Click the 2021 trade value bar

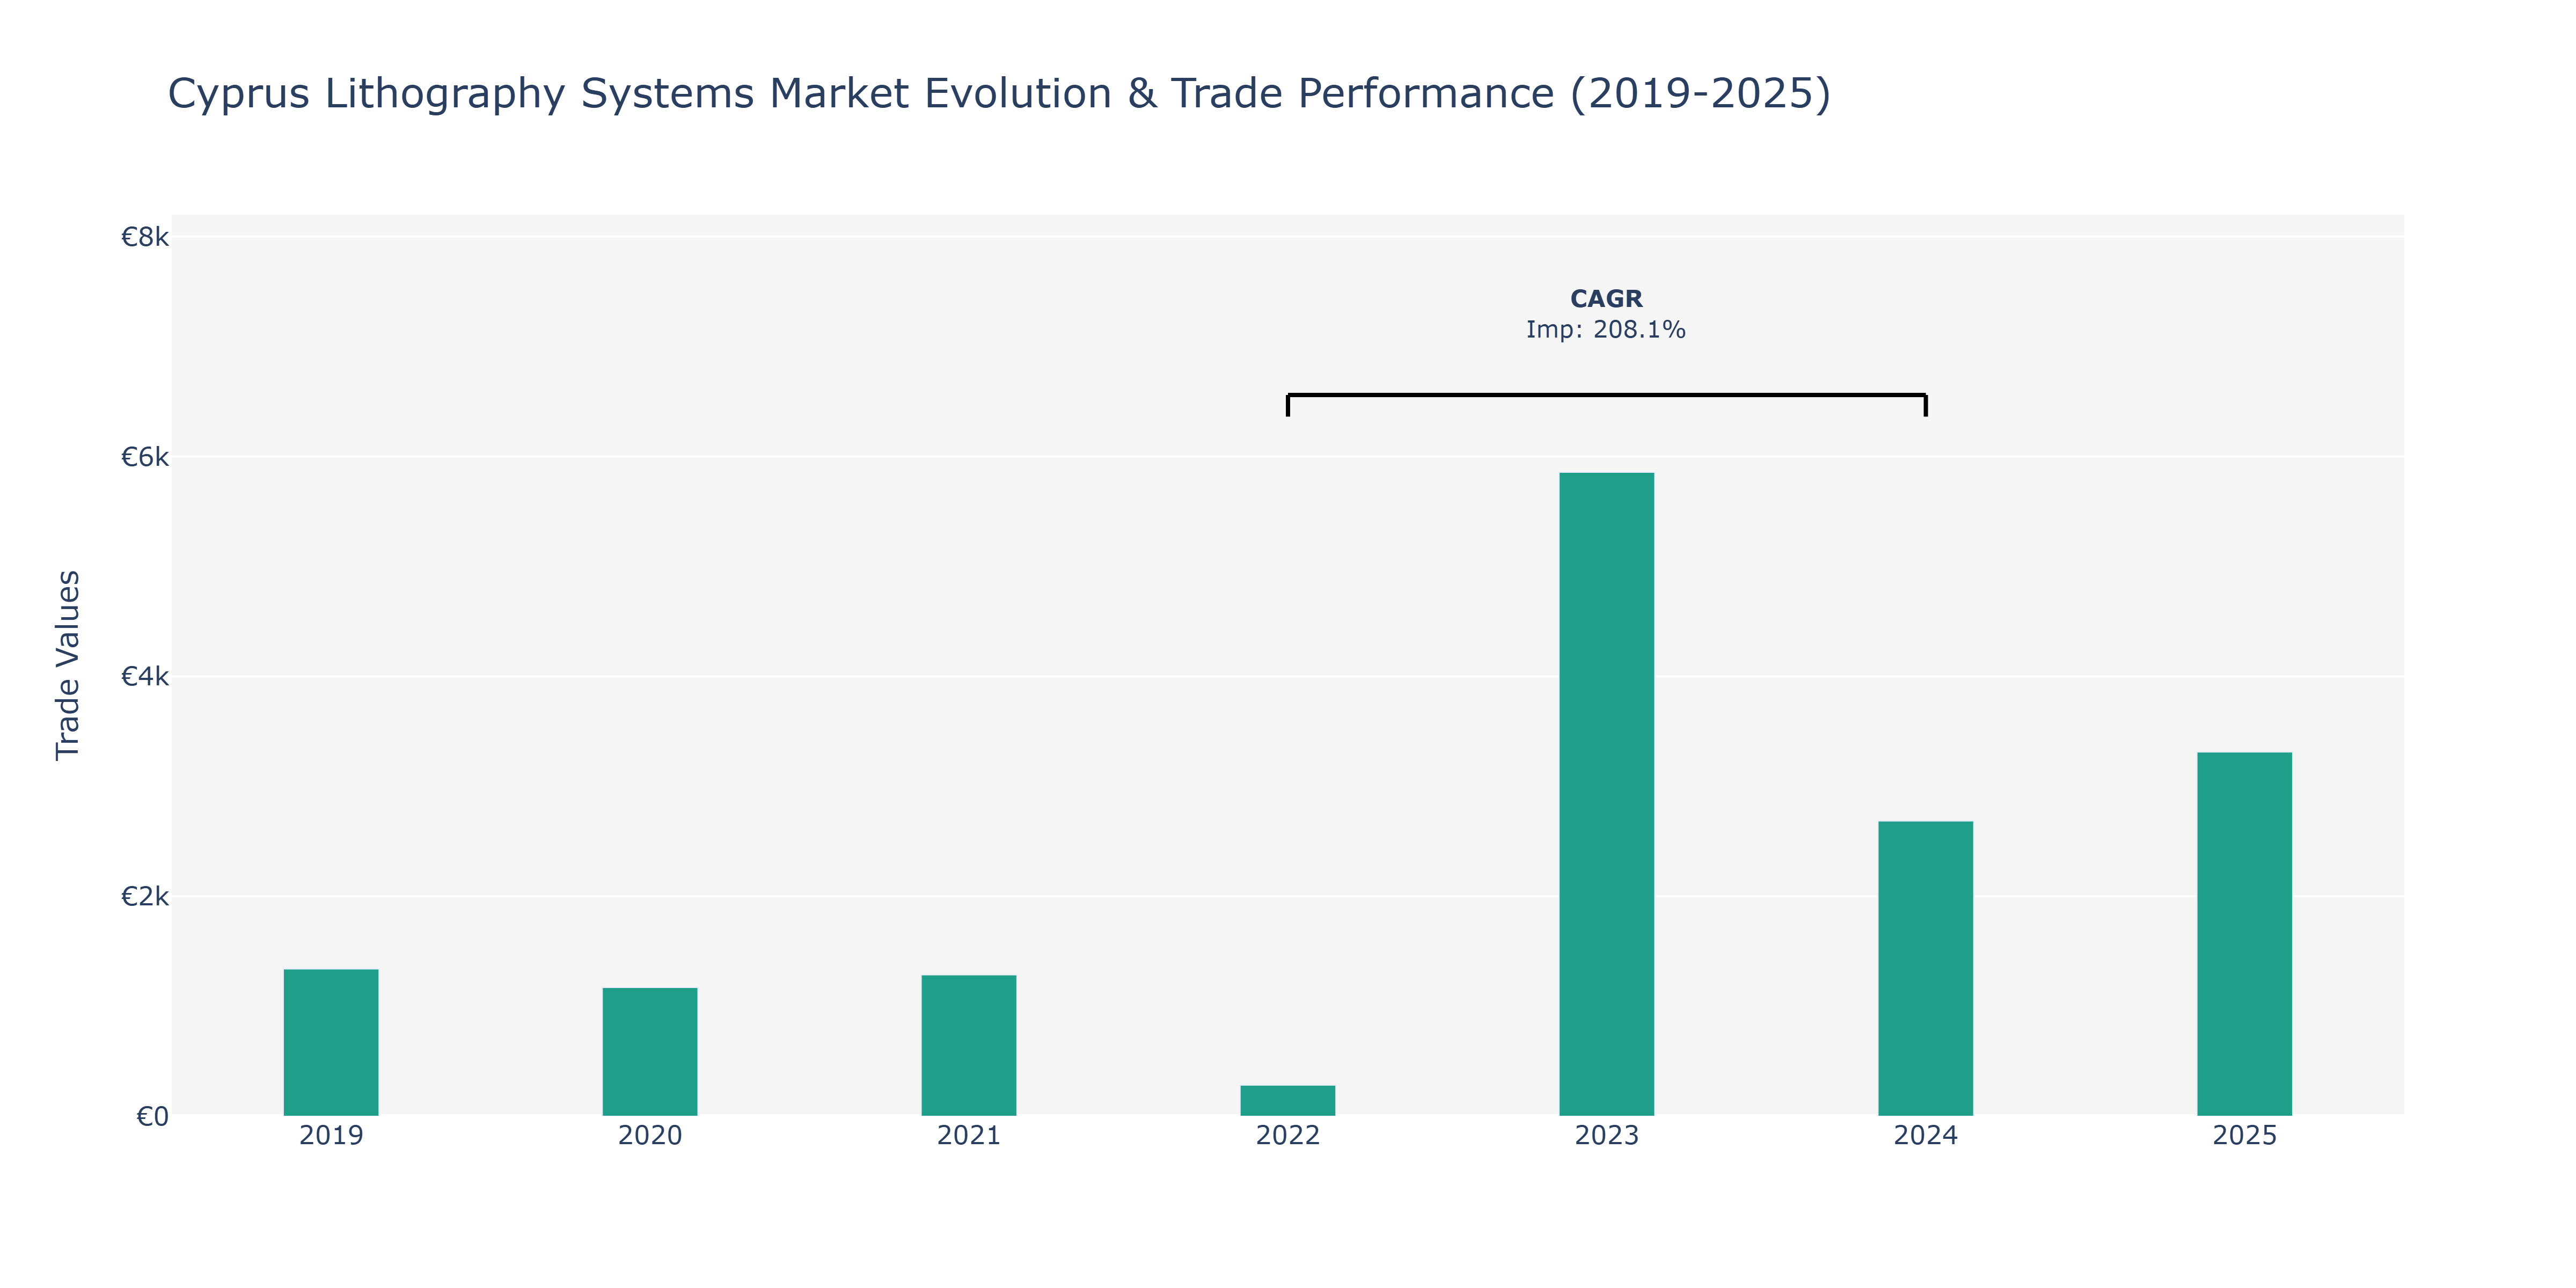[969, 1045]
